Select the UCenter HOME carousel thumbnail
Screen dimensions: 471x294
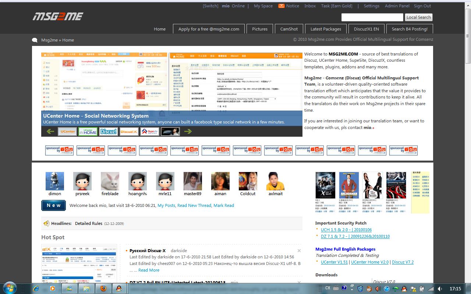[x=88, y=131]
